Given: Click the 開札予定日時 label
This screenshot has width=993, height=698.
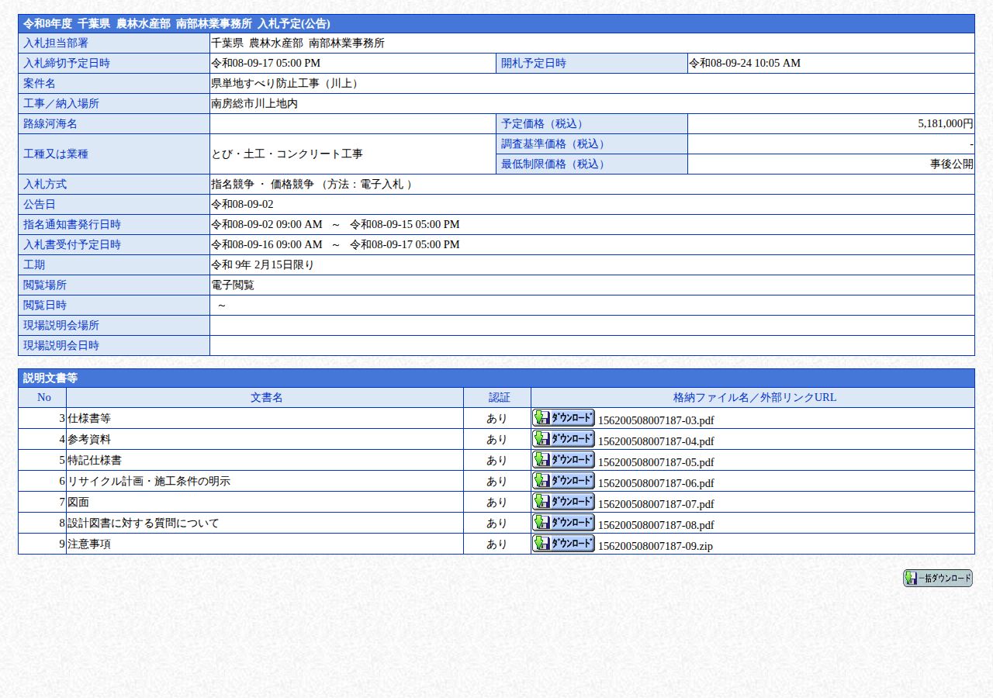Looking at the screenshot, I should [534, 64].
